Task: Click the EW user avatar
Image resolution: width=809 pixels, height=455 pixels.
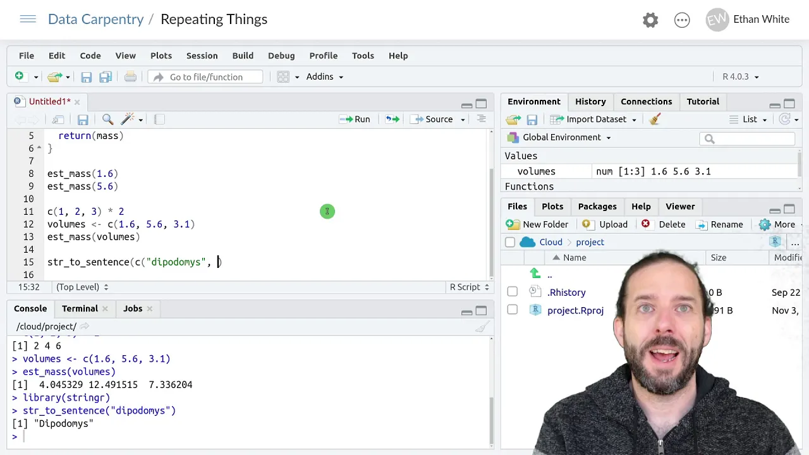Action: tap(717, 20)
